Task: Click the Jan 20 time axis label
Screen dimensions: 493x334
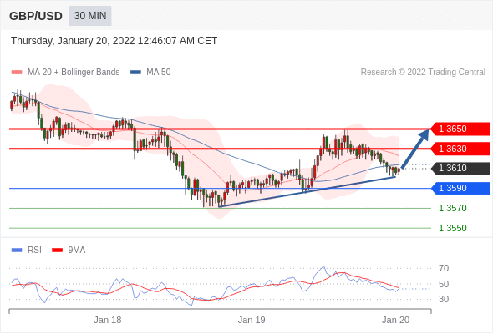Action: click(395, 320)
